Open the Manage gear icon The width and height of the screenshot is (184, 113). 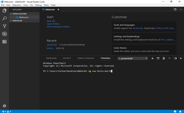pos(5,106)
